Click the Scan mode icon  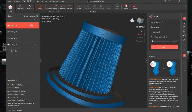click(x=10, y=7)
